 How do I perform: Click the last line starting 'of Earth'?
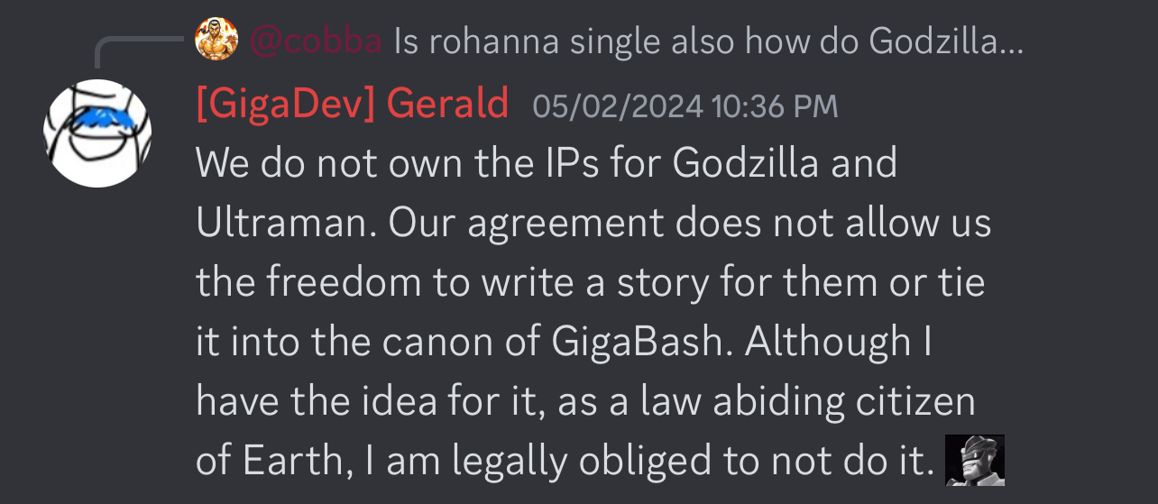tap(565, 462)
